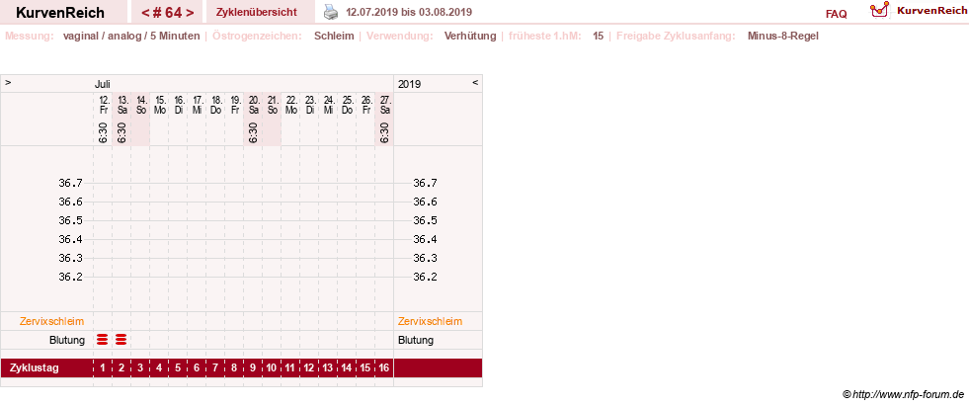Select date column '13. Sa'
Image resolution: width=969 pixels, height=406 pixels.
[x=121, y=105]
